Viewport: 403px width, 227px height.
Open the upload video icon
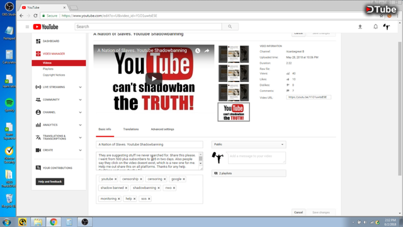coord(360,26)
